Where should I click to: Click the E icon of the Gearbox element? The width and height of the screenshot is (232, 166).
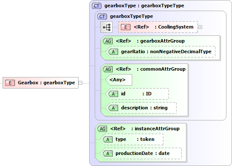click(10, 83)
